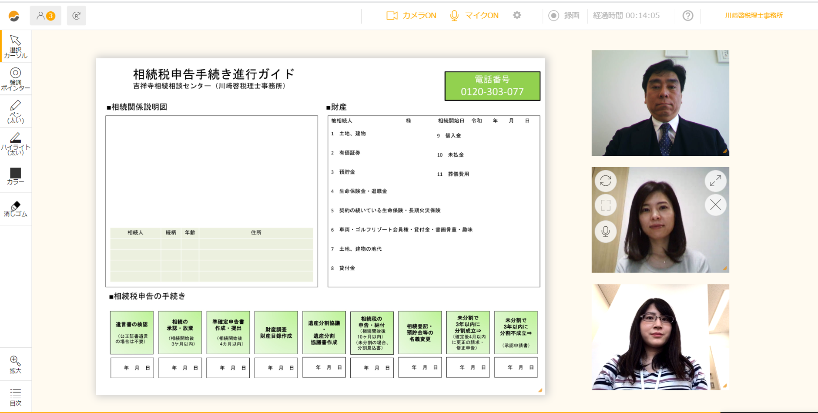Click the 拡大 zoom magnifier tool
This screenshot has width=818, height=413.
[16, 365]
